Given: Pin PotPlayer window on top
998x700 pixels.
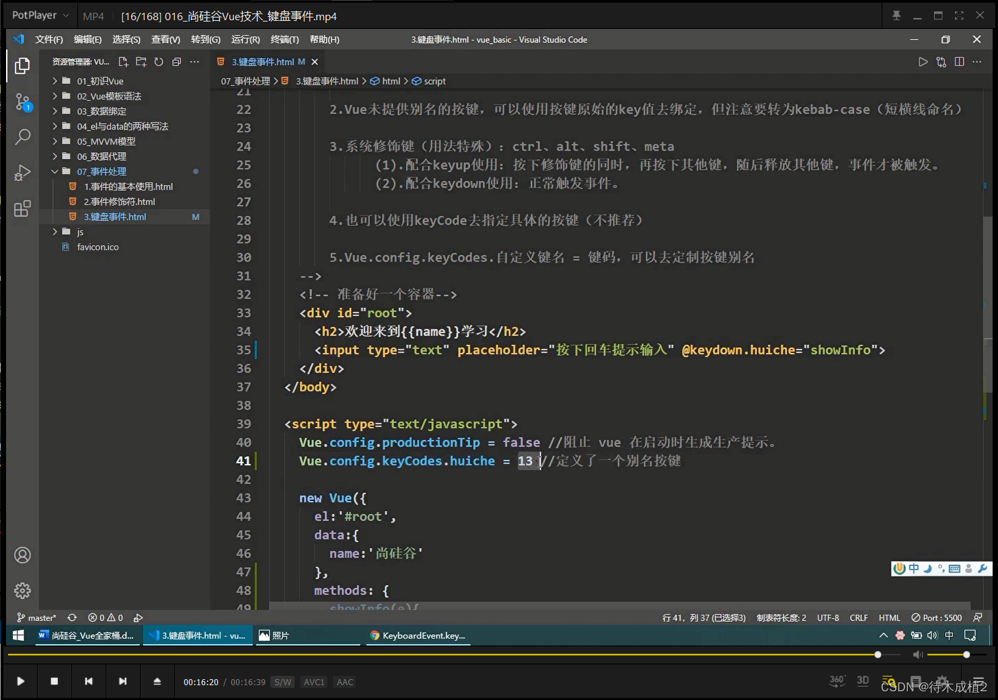Looking at the screenshot, I should point(896,15).
